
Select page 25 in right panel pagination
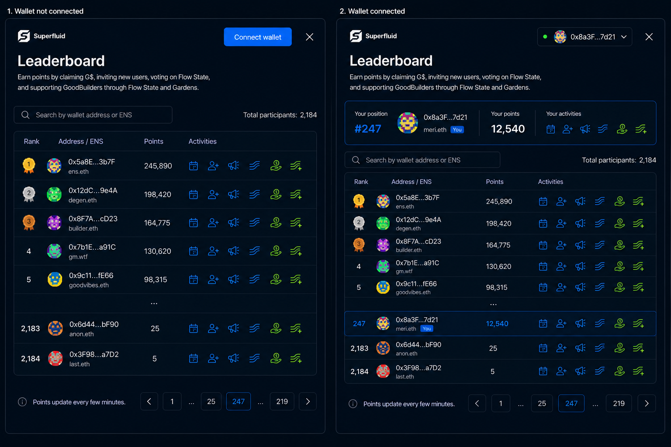point(542,403)
